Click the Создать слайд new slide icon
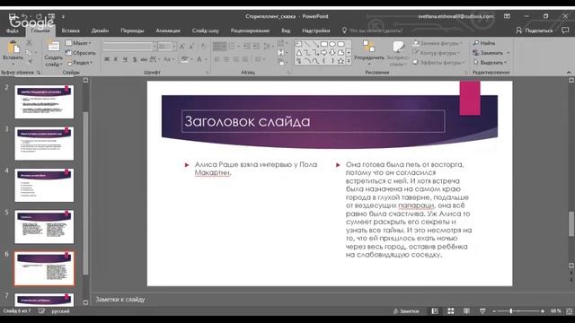The image size is (575, 323). (x=54, y=47)
